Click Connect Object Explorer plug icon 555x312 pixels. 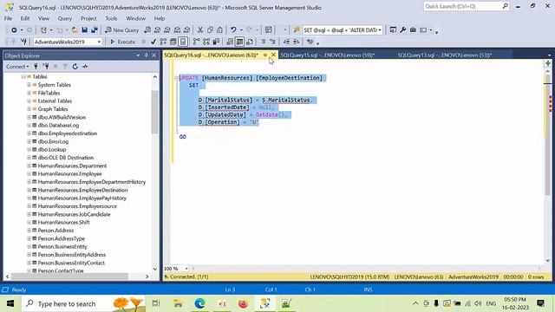pyautogui.click(x=36, y=67)
